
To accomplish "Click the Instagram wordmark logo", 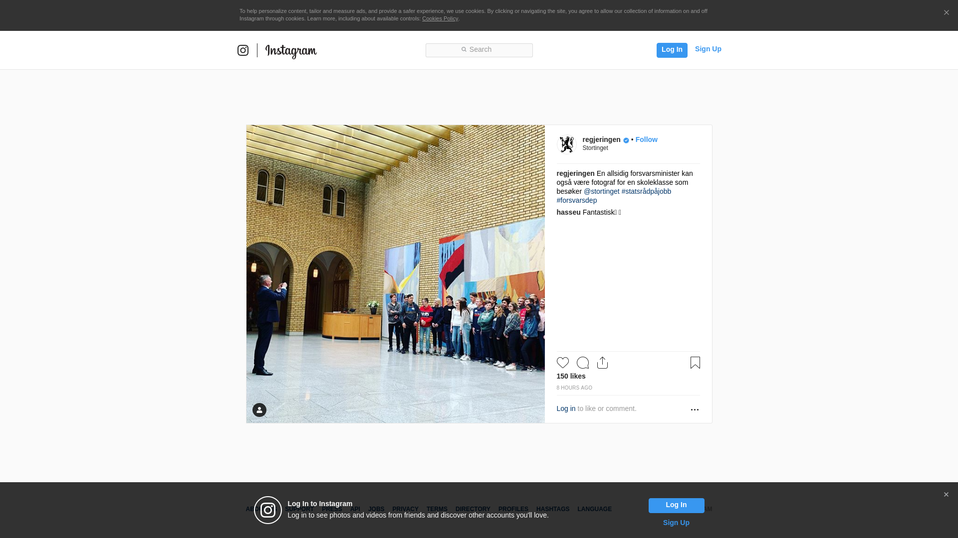I will (291, 51).
